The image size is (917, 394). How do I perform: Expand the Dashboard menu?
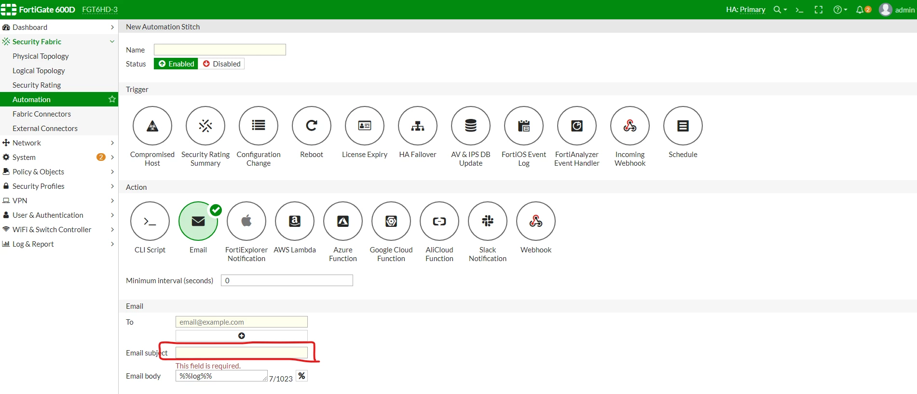[59, 27]
